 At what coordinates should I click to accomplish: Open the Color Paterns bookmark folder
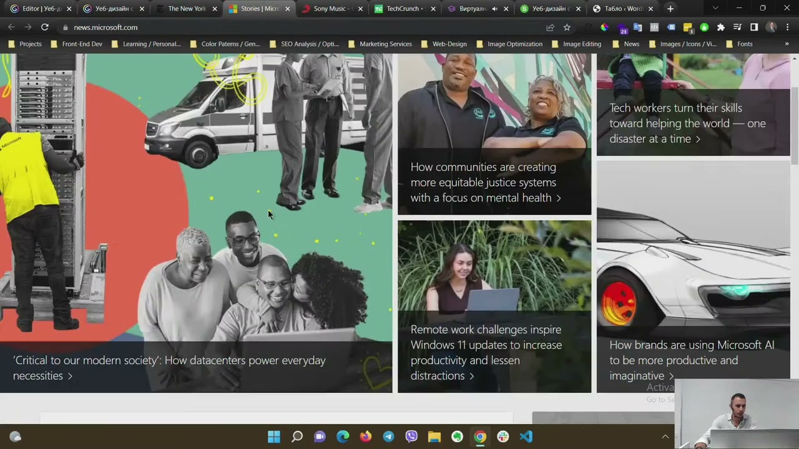225,44
